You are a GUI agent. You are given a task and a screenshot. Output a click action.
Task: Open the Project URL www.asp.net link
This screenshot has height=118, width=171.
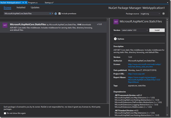tap(136, 74)
